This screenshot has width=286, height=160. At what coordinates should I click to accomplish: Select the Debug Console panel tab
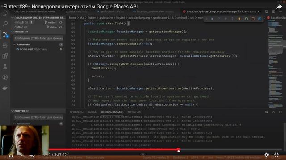tap(112, 112)
